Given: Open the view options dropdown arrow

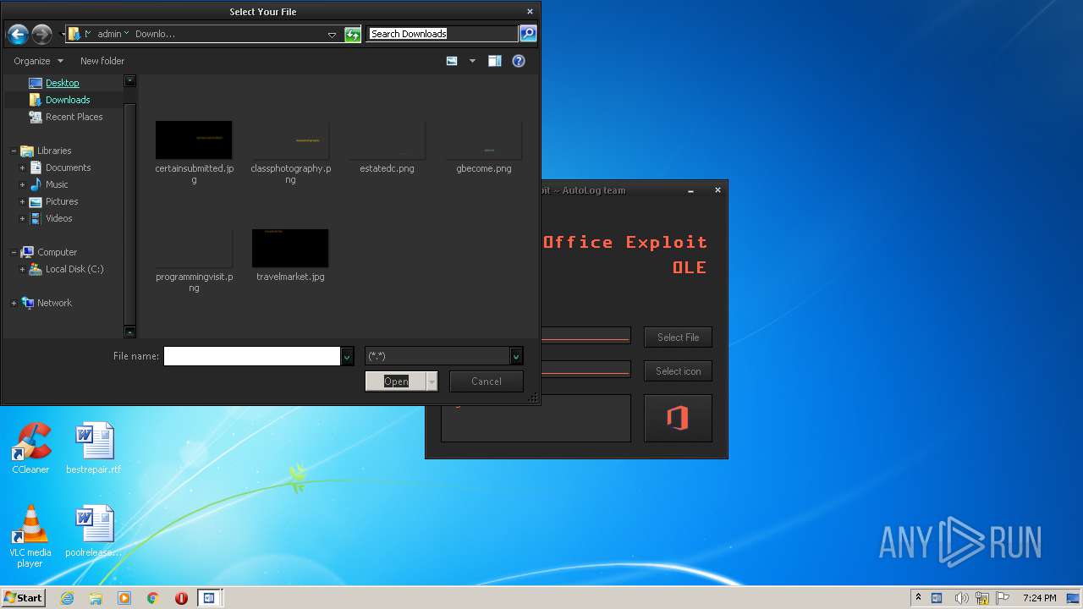Looking at the screenshot, I should click(x=472, y=61).
